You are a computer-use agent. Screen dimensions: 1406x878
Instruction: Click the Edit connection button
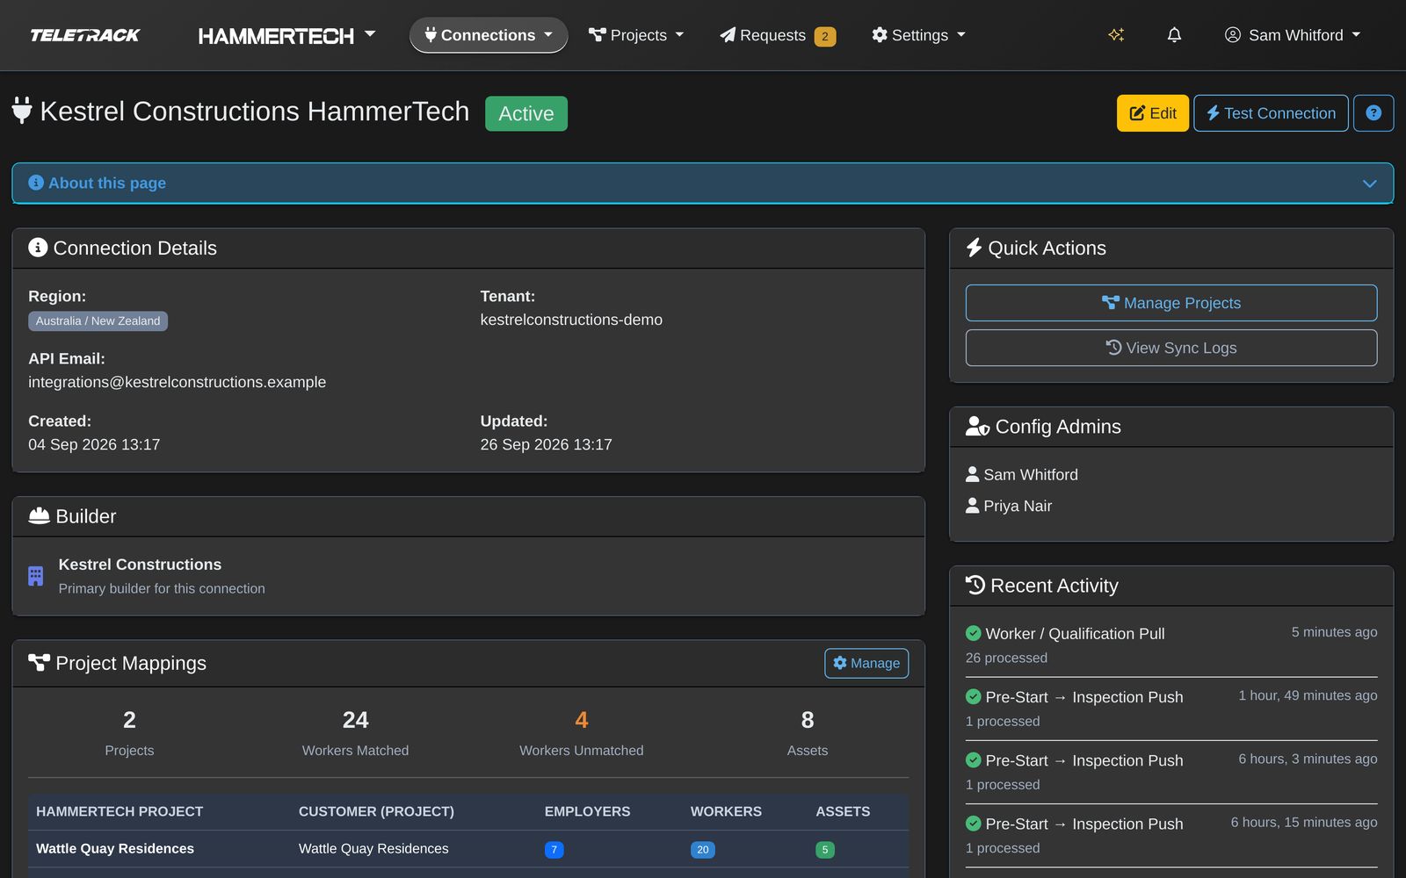[1152, 113]
